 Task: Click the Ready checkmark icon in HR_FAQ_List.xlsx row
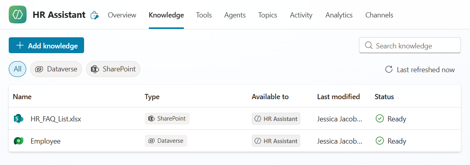point(380,119)
